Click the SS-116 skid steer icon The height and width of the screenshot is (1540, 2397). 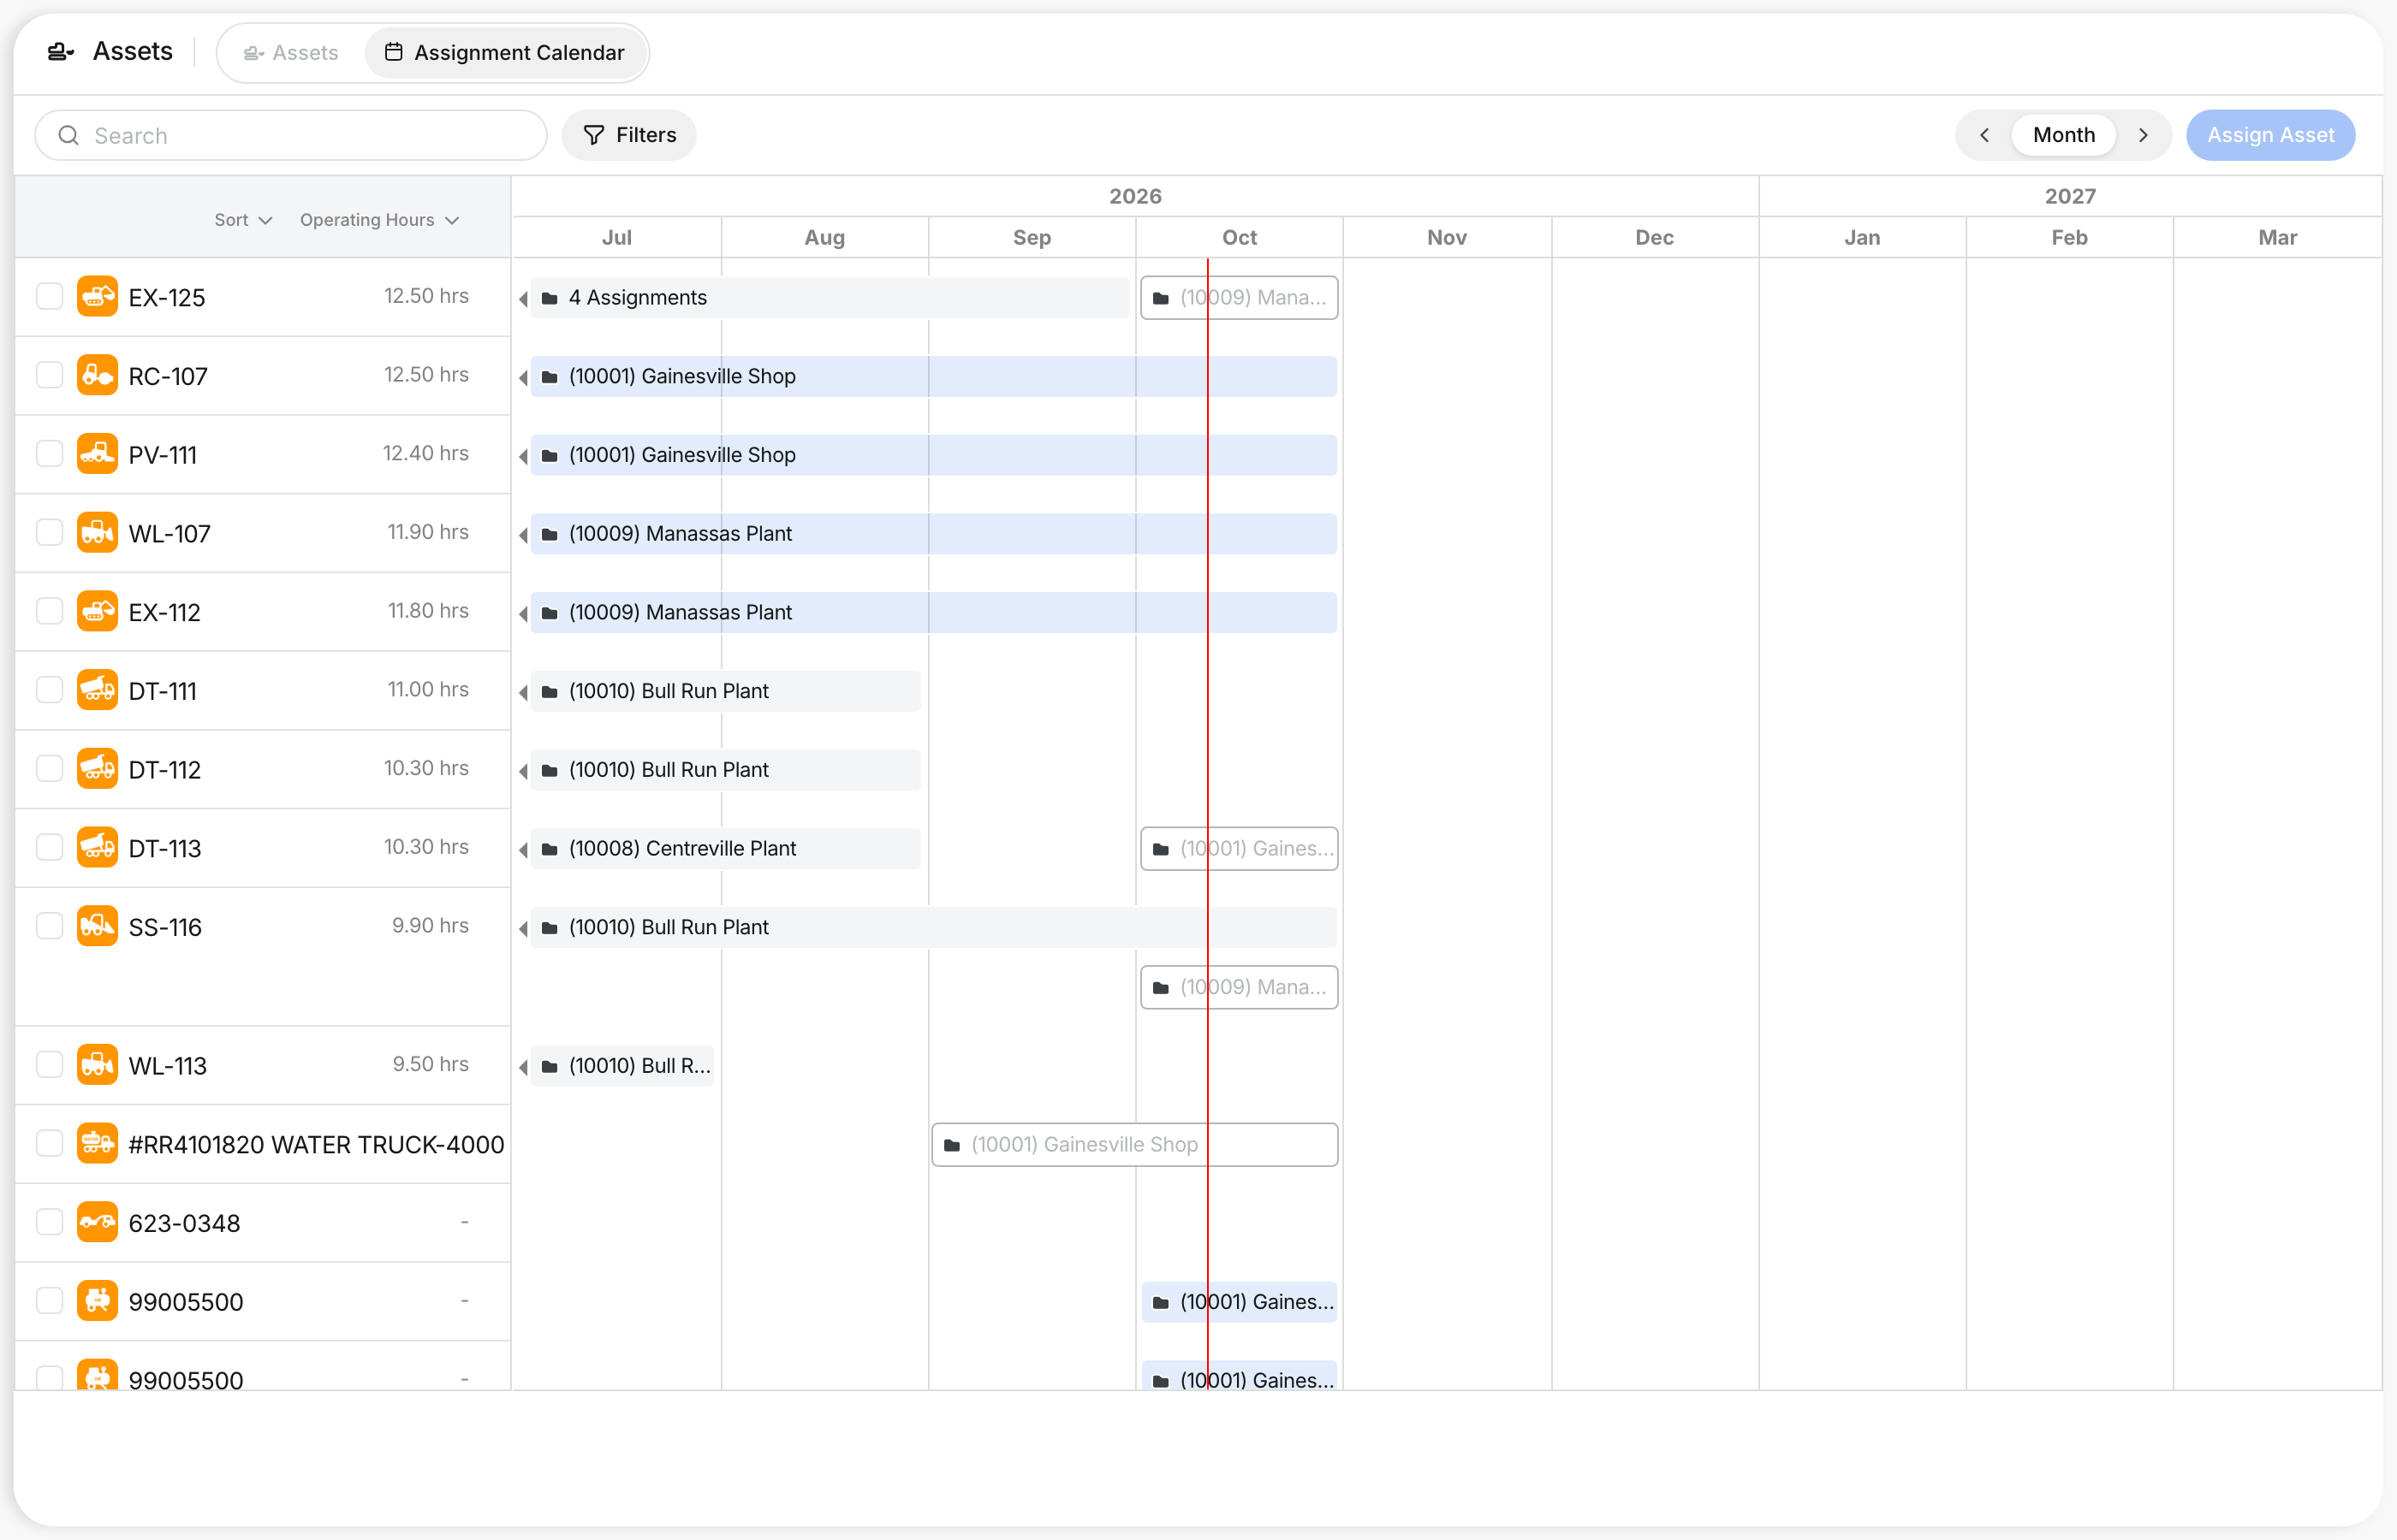(x=97, y=926)
